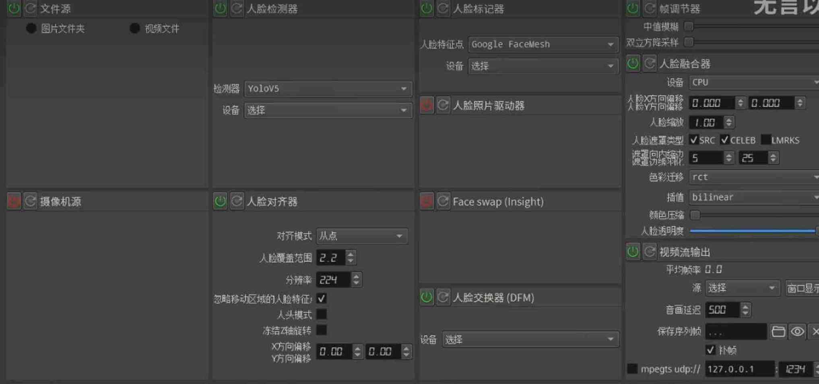The image size is (819, 384).
Task: Reset the 文件源 module settings
Action: pyautogui.click(x=31, y=8)
